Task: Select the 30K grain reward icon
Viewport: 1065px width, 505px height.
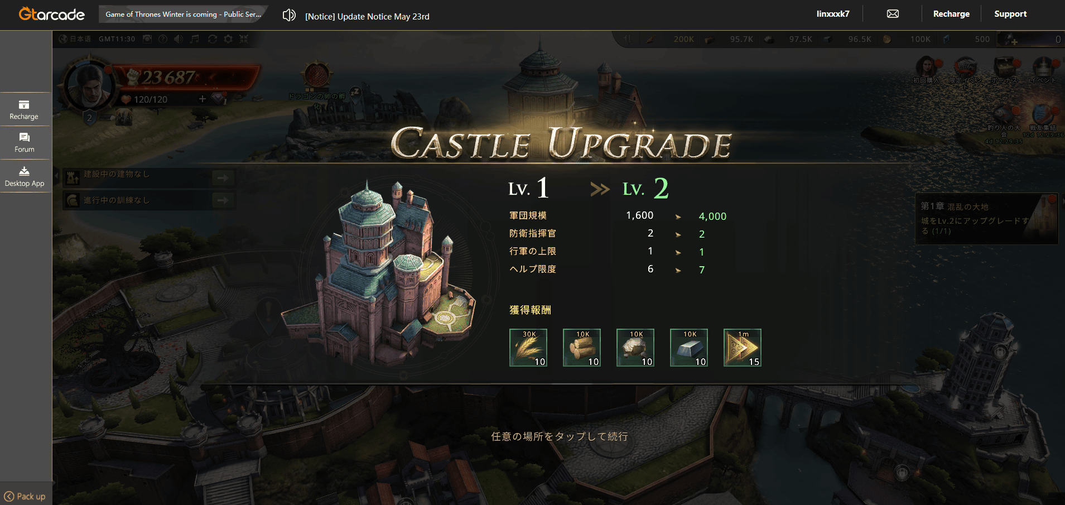Action: click(x=528, y=348)
